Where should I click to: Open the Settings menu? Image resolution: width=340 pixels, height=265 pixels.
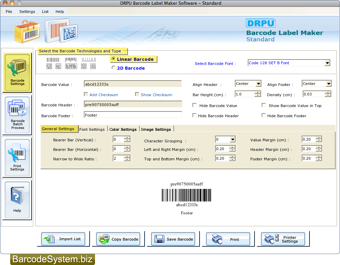[27, 12]
